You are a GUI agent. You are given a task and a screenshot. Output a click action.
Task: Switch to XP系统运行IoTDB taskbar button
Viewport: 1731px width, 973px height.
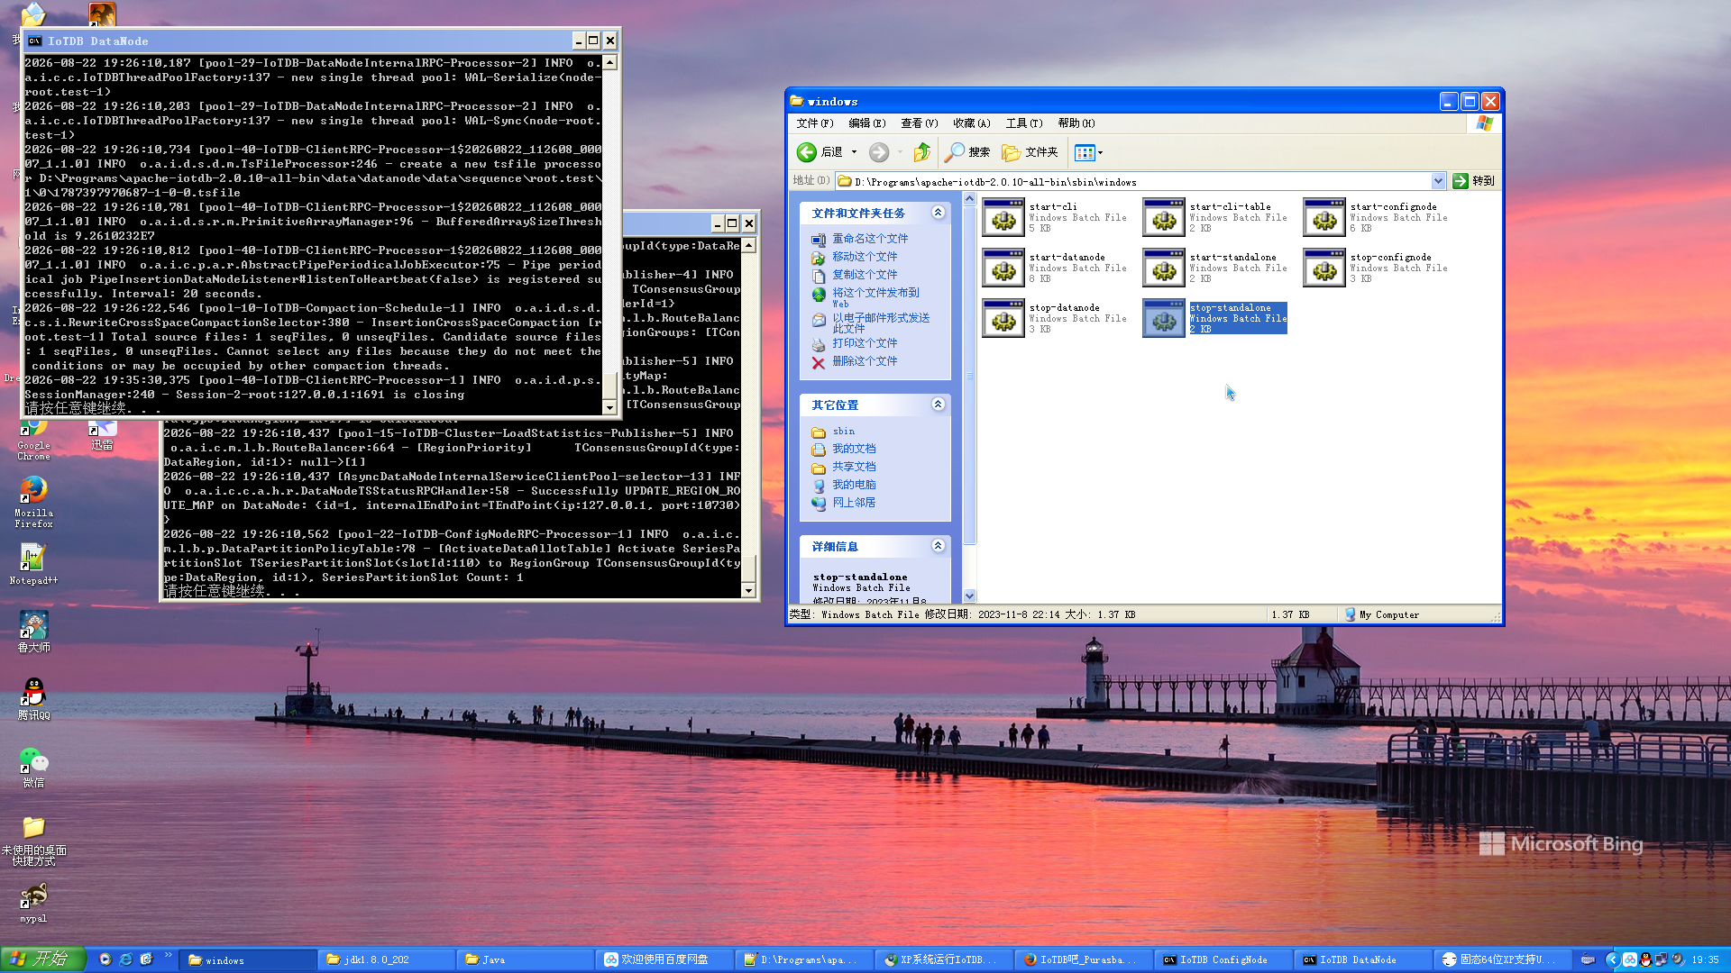(x=944, y=959)
